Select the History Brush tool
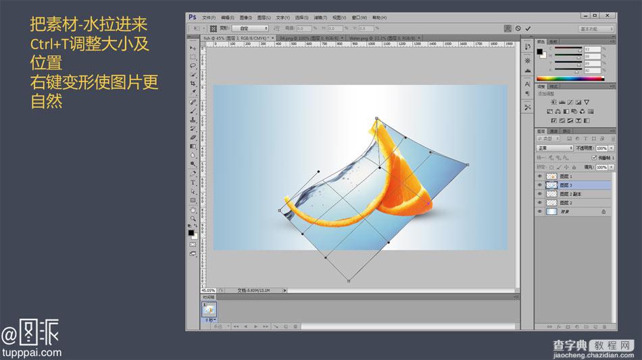Screen dimensions: 642x360 click(193, 129)
